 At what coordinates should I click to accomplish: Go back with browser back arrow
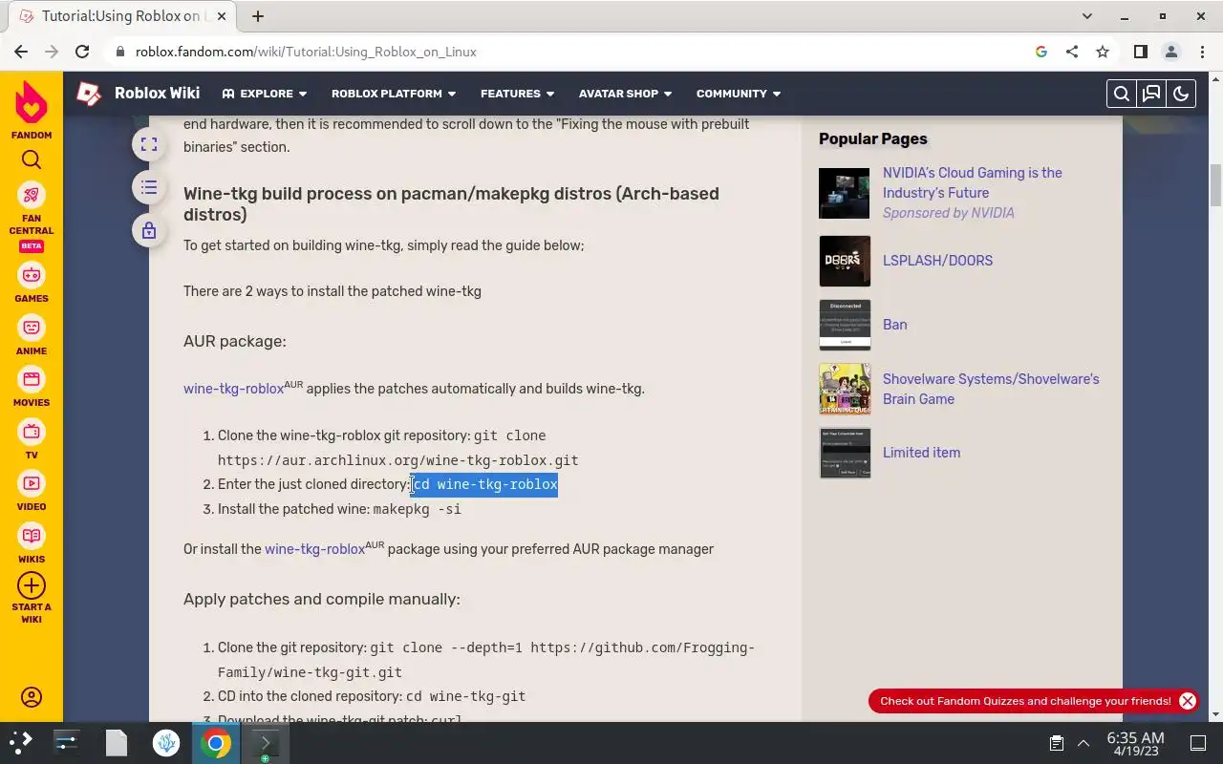click(x=21, y=52)
